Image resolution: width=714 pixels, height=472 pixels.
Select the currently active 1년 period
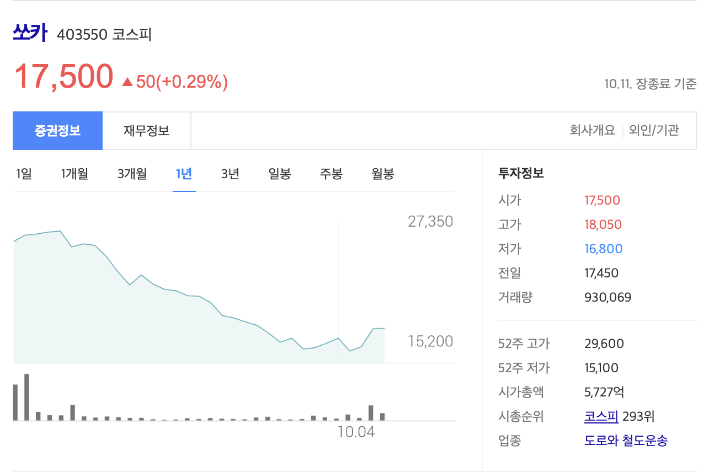coord(184,173)
